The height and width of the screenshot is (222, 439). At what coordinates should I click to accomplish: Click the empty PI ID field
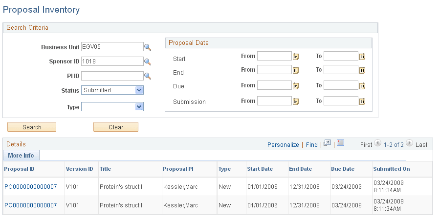tap(112, 76)
